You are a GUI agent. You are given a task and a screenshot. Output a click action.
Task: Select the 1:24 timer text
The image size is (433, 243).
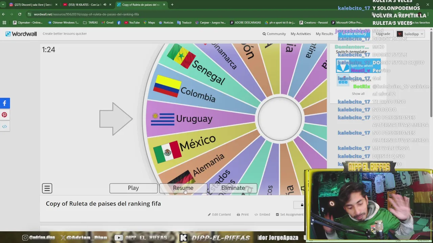click(x=48, y=50)
